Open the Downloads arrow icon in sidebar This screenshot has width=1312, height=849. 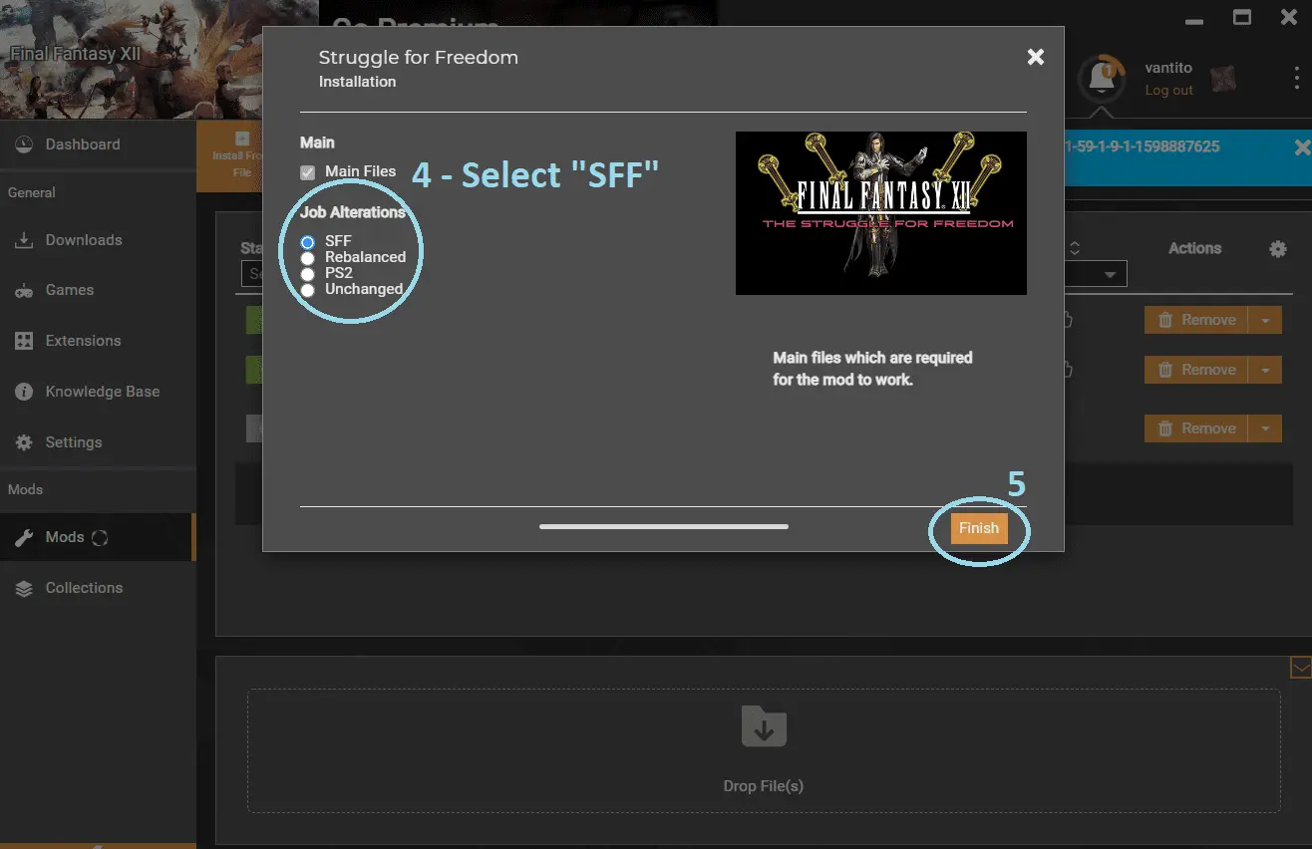pyautogui.click(x=25, y=240)
